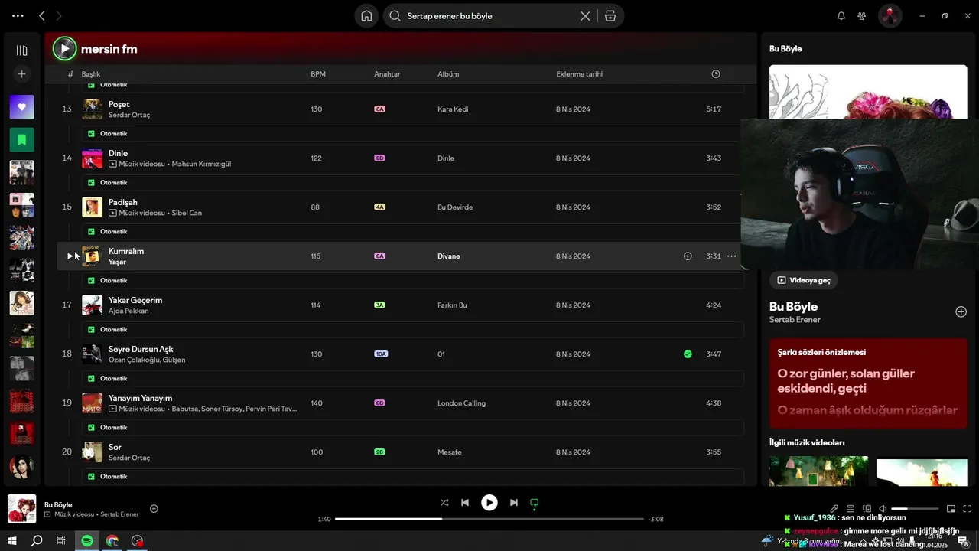The image size is (979, 551).
Task: Open Windows taskbar search
Action: (x=37, y=541)
